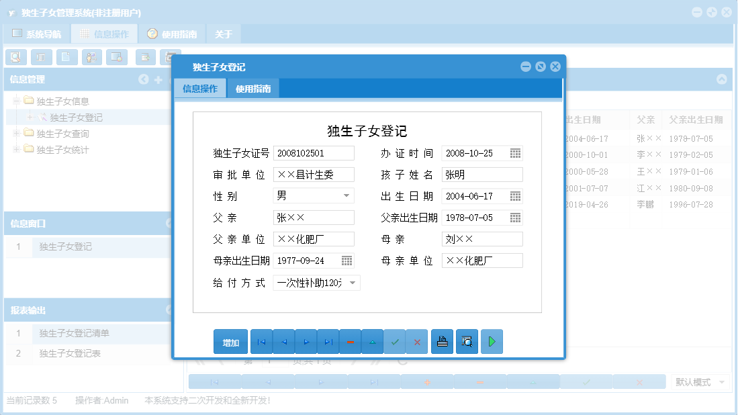Switch to the 使用指南 tab in the dialog
Screen dimensions: 738x415
[x=253, y=88]
